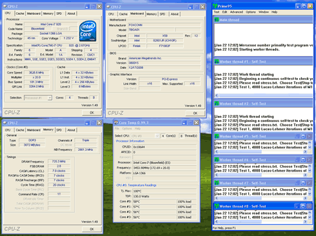Screen dimensions: 316x236
Task: Click the CPU-Z CPU window title icon
Action: coord(5,6)
